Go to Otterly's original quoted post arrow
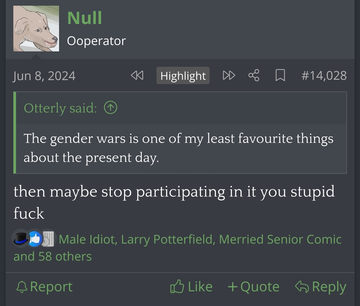The width and height of the screenshot is (360, 306). pos(111,108)
